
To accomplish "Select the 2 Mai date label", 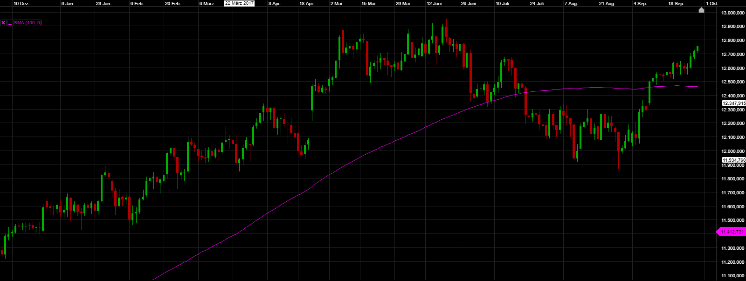I will coord(336,4).
